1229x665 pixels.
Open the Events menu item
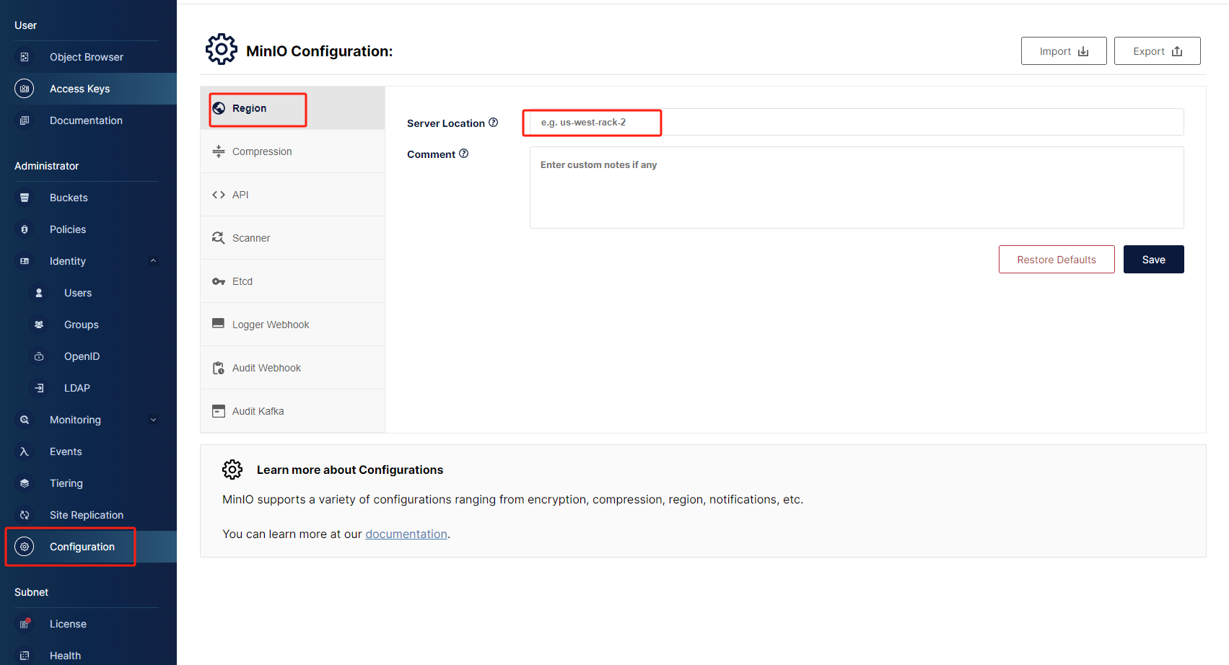(88, 452)
